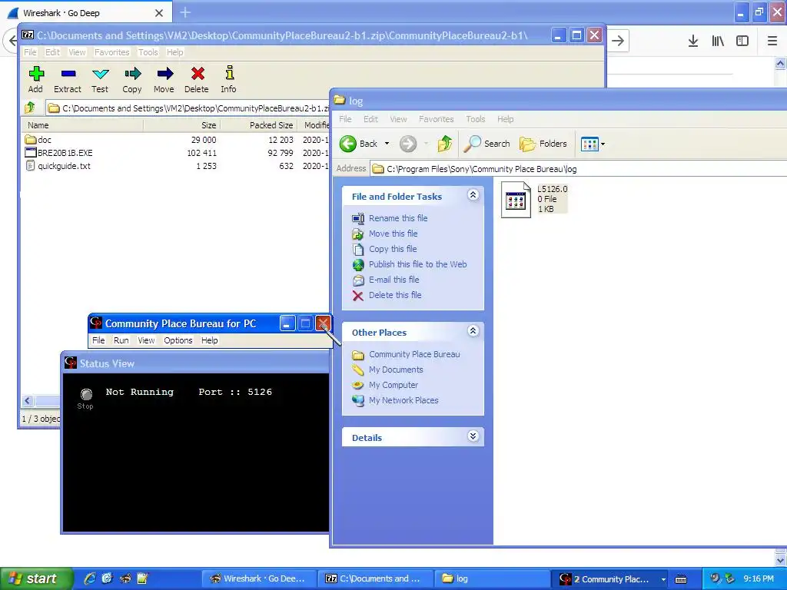Image resolution: width=787 pixels, height=590 pixels.
Task: Close the Wireshark browser tab
Action: 159,13
